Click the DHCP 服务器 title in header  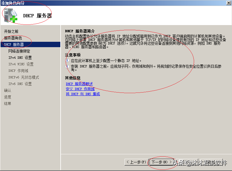click(x=37, y=16)
